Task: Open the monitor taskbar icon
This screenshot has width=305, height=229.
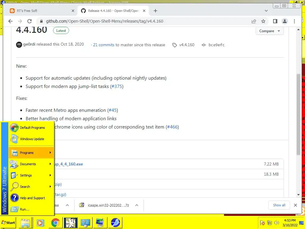Action: 100,223
